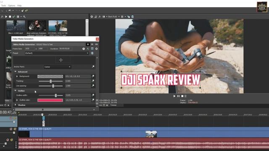Click the Views icon in Project Media toolbar

18,17
